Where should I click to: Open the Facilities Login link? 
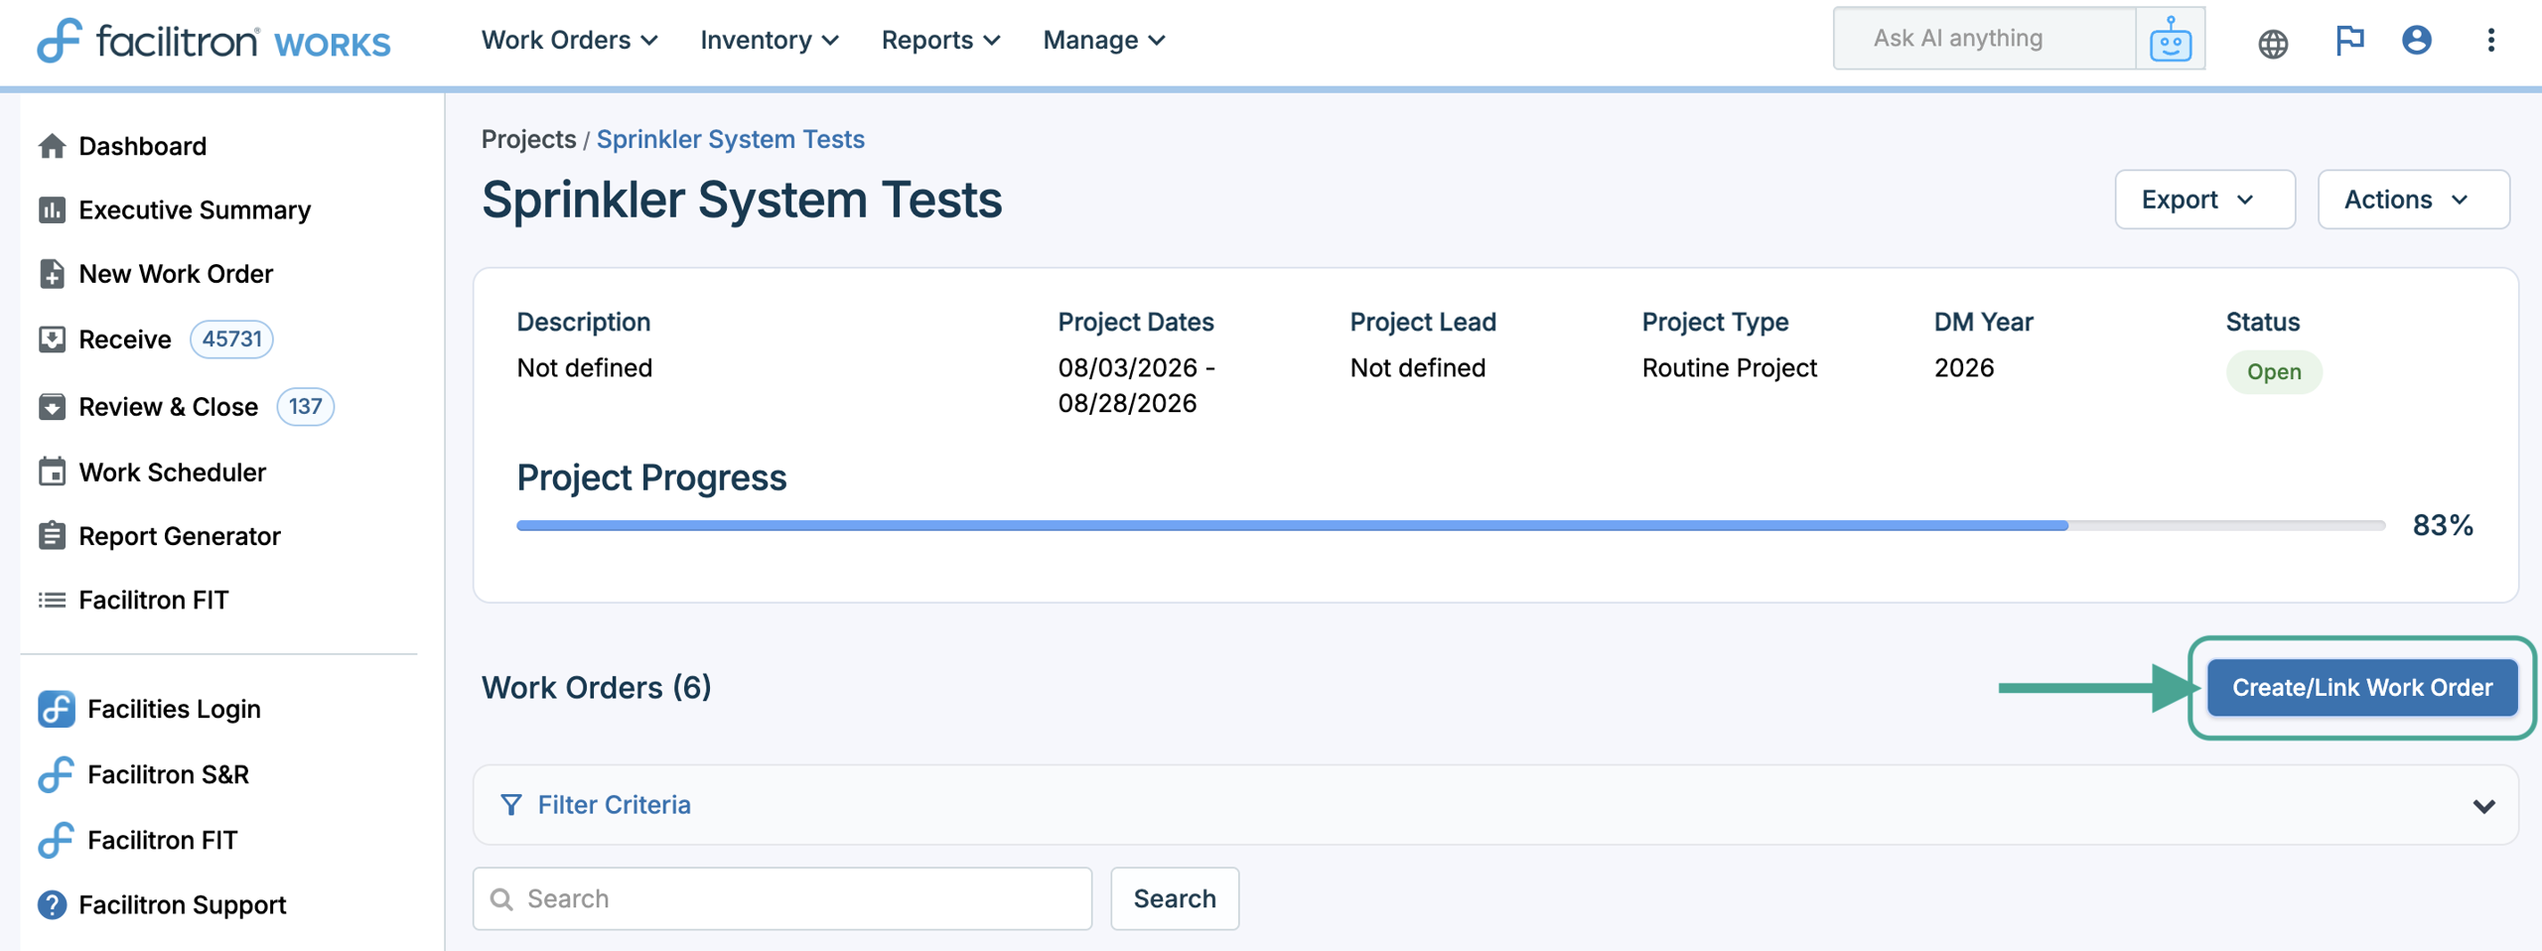(174, 709)
